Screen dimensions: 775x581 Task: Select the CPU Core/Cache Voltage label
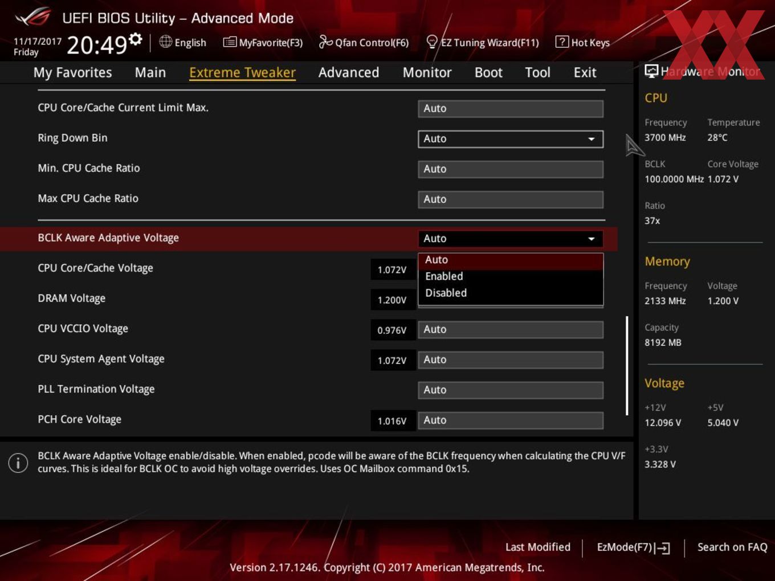(95, 268)
